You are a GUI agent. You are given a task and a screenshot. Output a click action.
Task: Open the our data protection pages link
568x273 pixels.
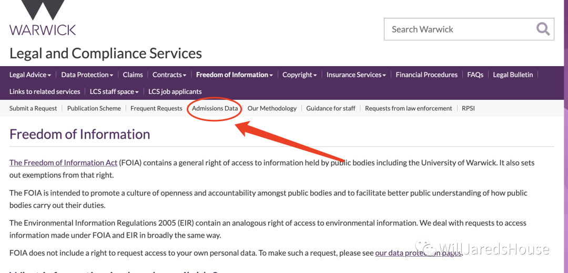point(419,253)
